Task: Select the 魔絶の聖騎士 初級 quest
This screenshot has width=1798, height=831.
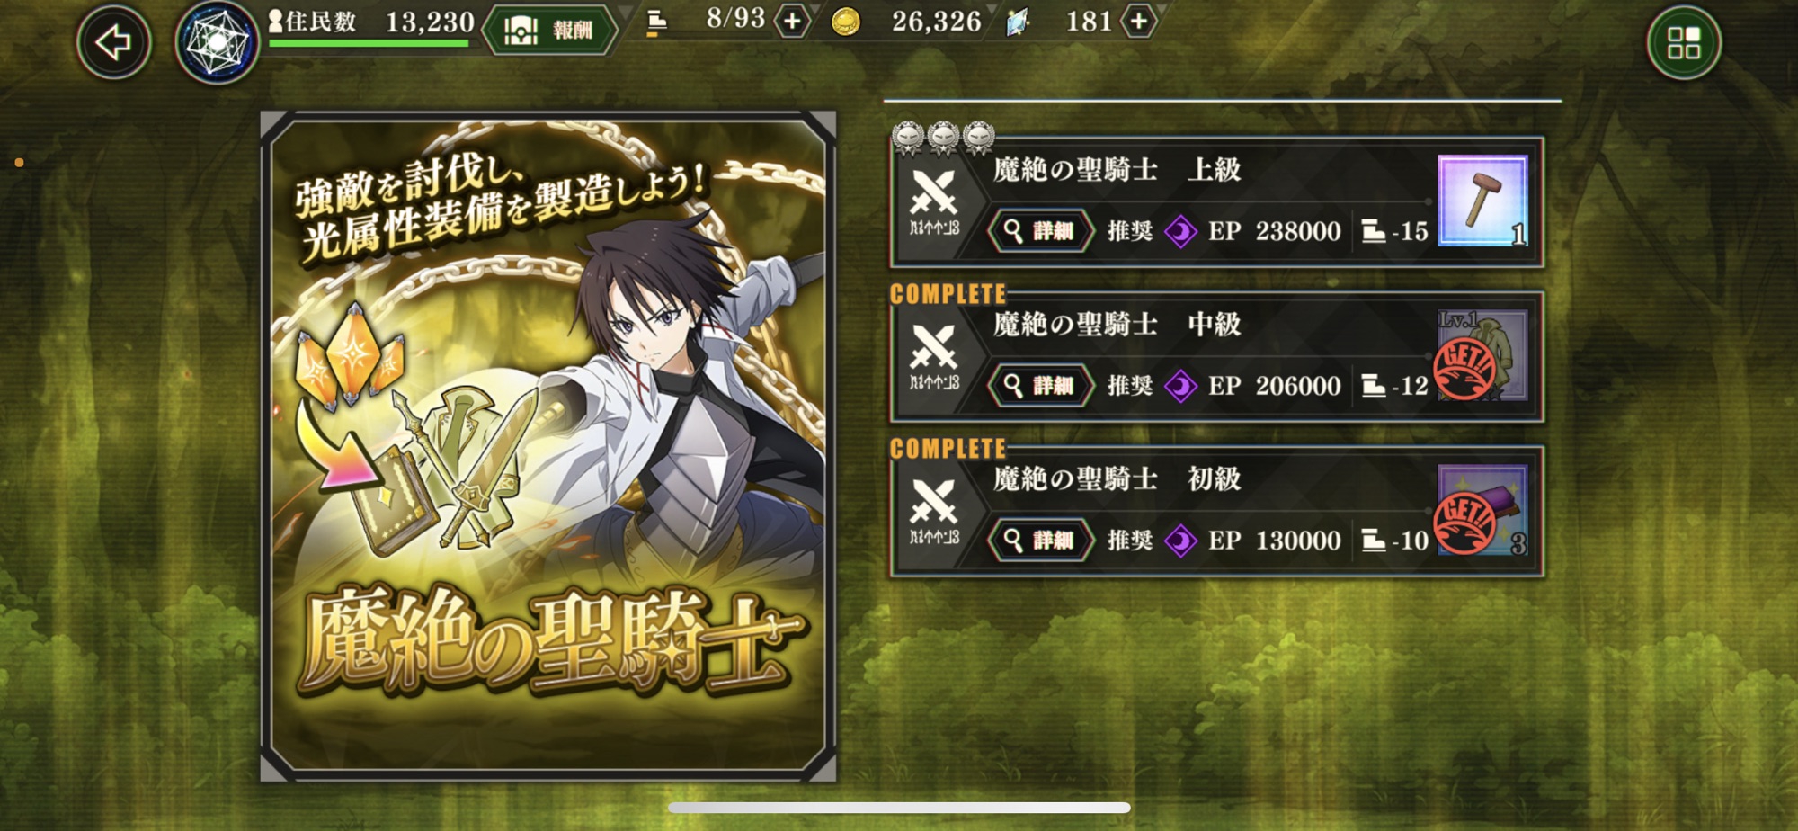Action: click(1217, 512)
